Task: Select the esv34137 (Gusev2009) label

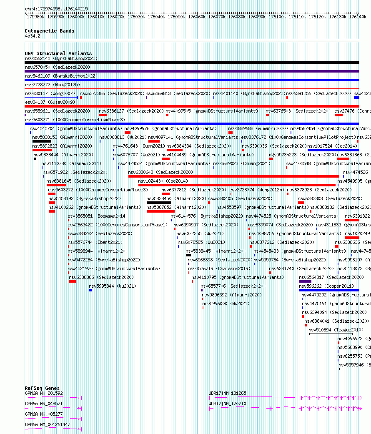Action: click(50, 103)
